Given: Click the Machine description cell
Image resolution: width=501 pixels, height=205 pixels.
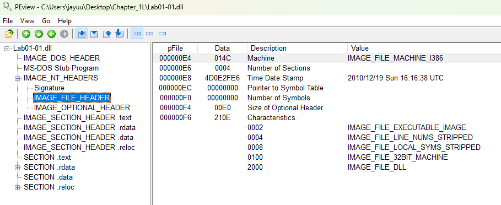Looking at the screenshot, I should click(x=261, y=58).
